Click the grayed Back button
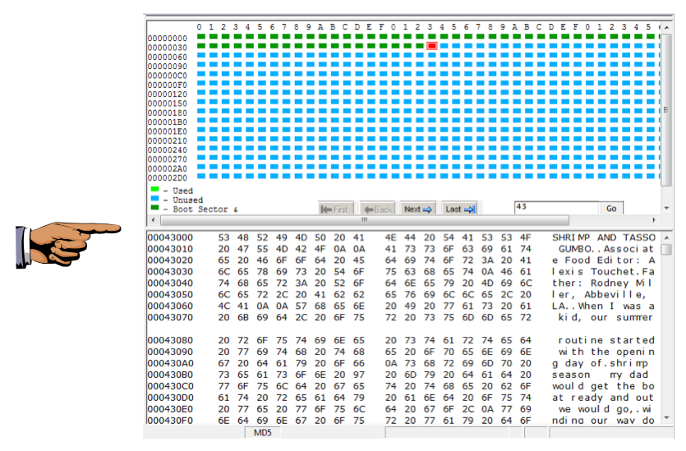The height and width of the screenshot is (451, 686). coord(378,209)
